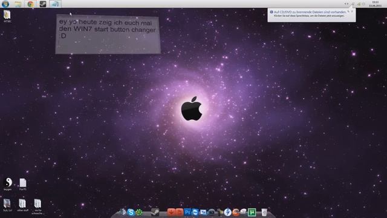Viewport: 387px width, 218px height.
Task: Open the 'Sick, Lol' image file
Action: 7,205
